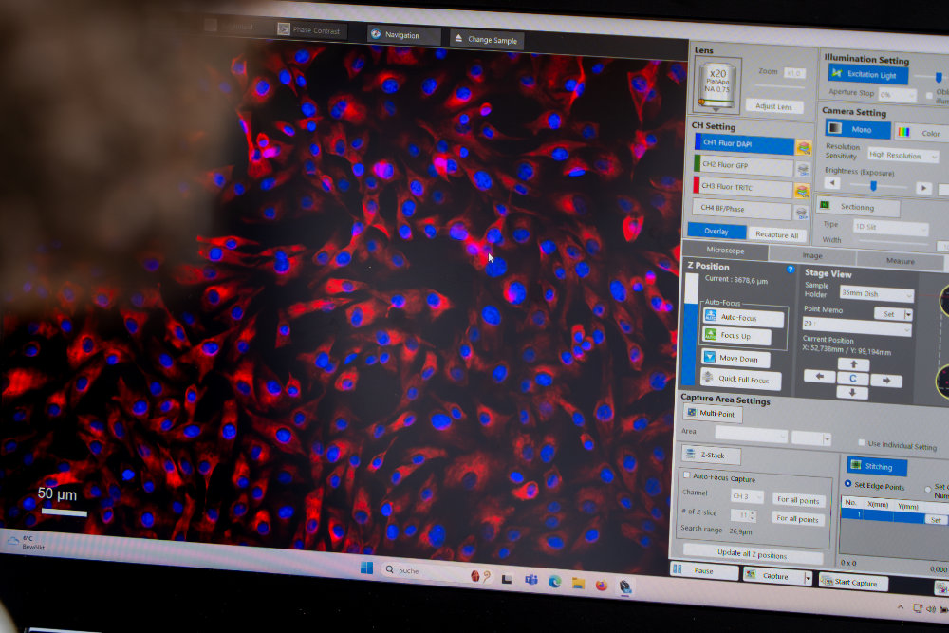Click the stack icon beside CH1 Fluor DAPI
The height and width of the screenshot is (633, 949).
803,147
